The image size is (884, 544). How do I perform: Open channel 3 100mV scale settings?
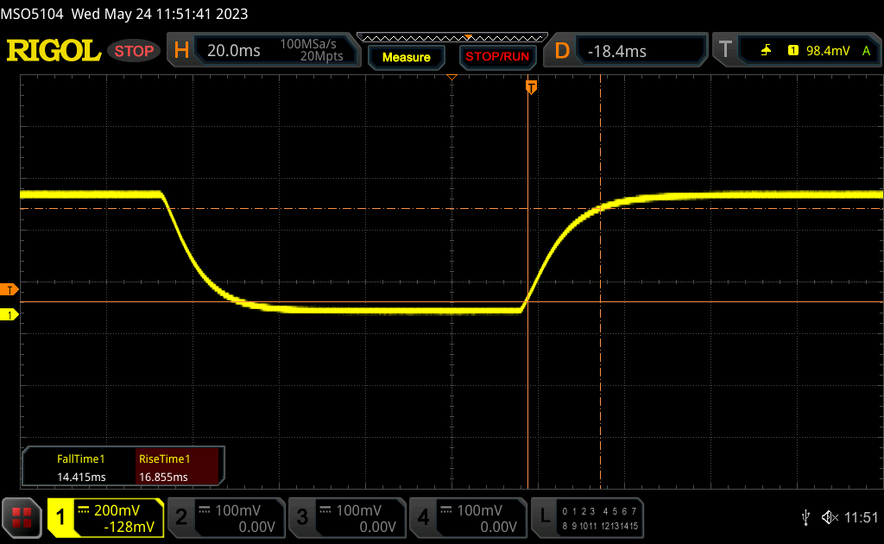358,510
